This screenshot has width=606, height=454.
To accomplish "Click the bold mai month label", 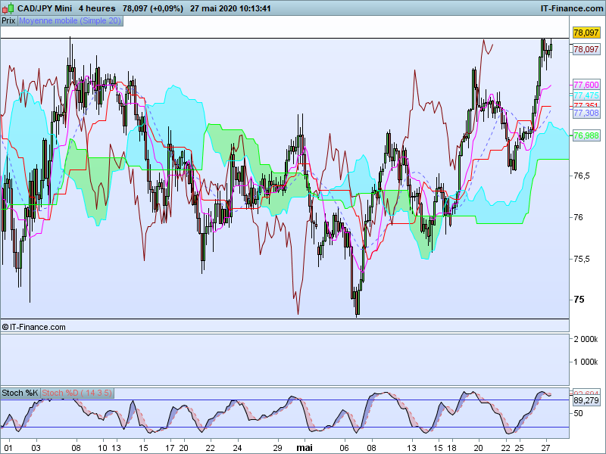I will click(305, 448).
